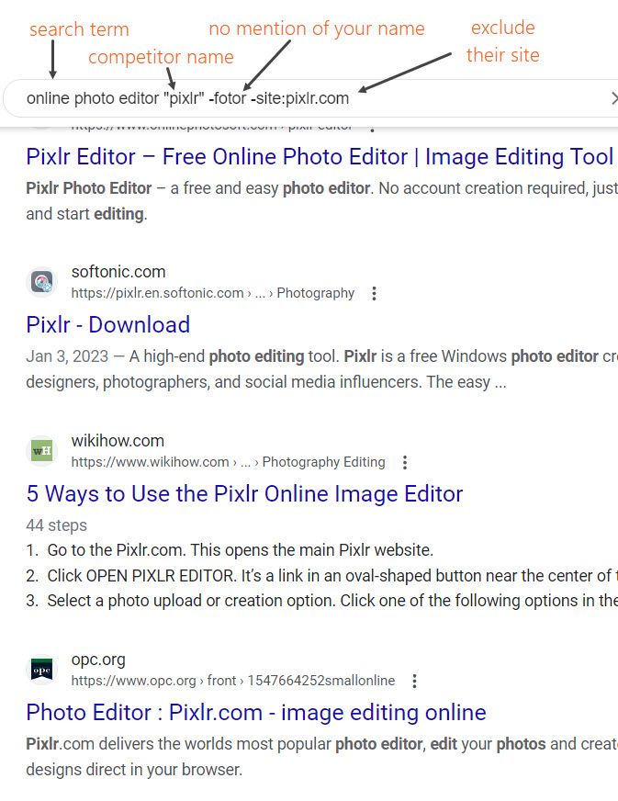Click the www.opc.org front breadcrumb URL
This screenshot has height=801, width=618.
(x=233, y=681)
